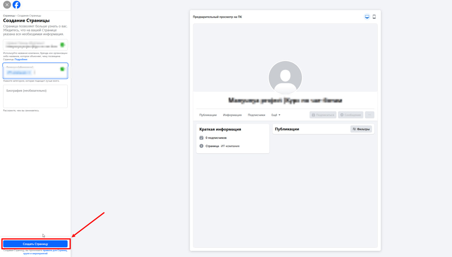Click the Facebook logo icon

(17, 5)
